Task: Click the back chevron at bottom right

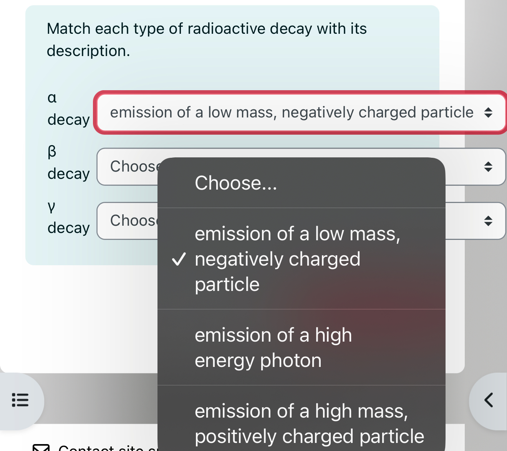Action: [489, 400]
